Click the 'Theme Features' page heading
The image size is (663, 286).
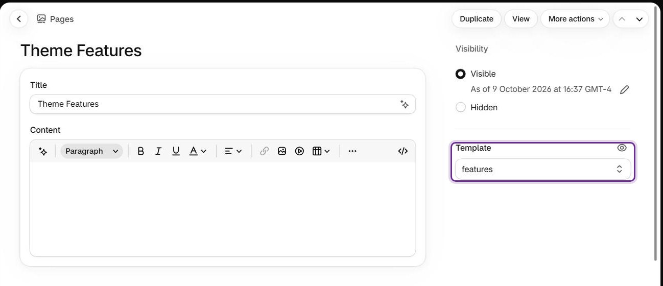click(81, 51)
